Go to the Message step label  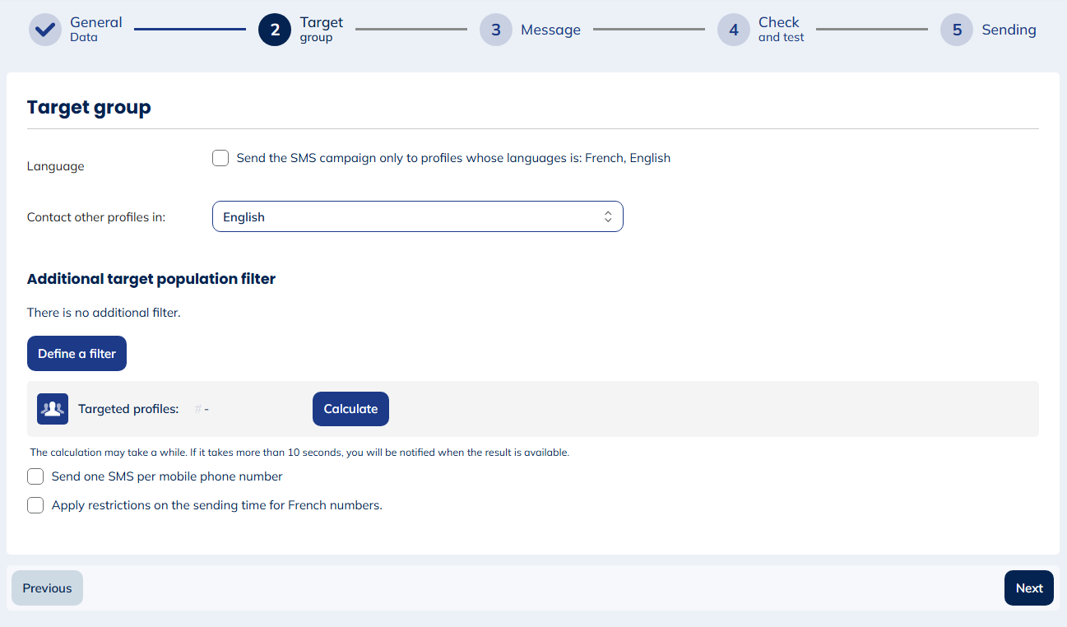point(550,30)
